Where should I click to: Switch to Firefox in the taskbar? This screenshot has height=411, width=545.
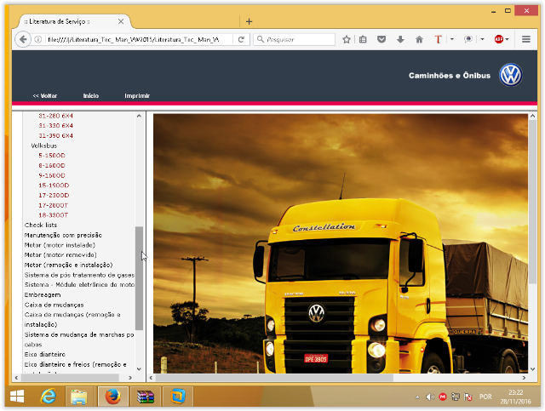113,396
